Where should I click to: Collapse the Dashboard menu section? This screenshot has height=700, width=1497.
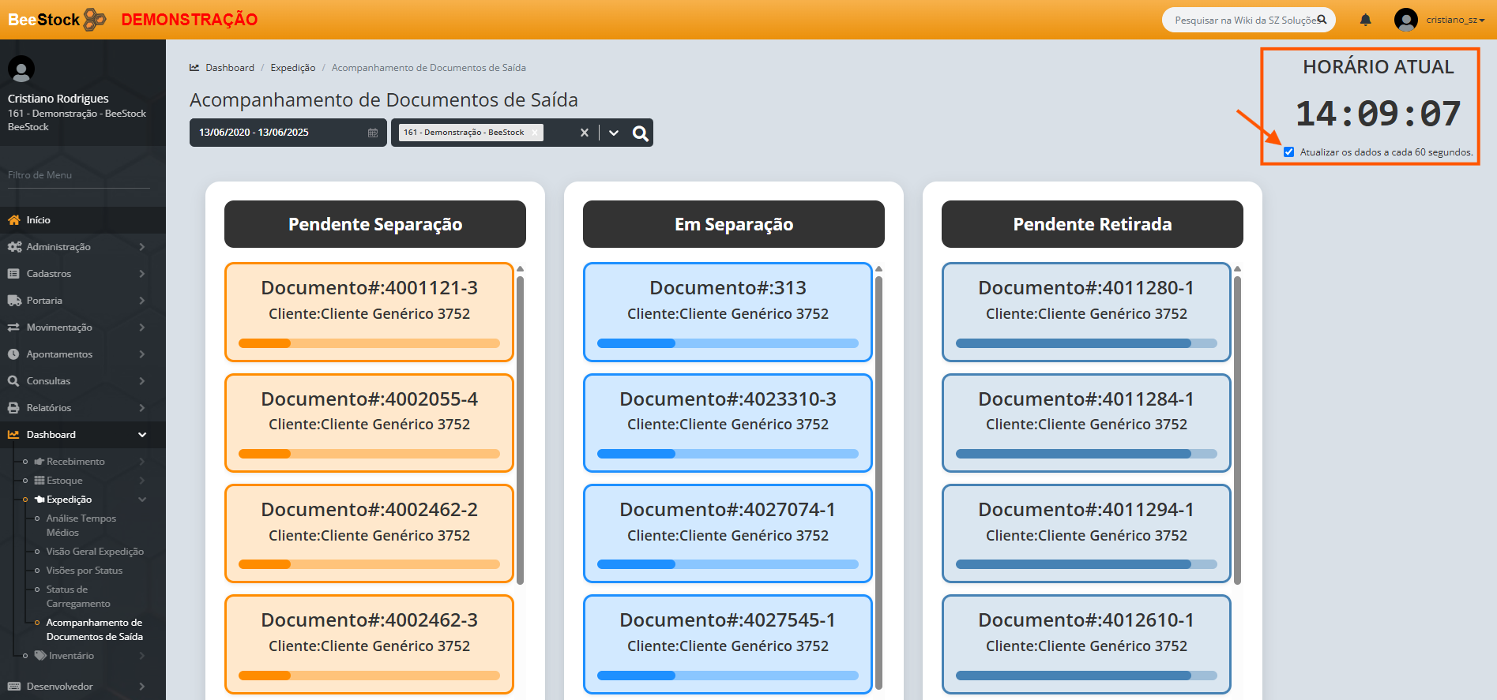coord(142,435)
